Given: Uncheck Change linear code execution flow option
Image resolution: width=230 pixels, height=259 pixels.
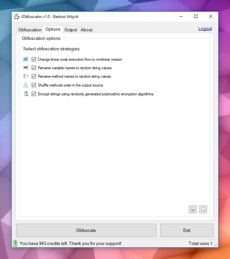Looking at the screenshot, I should (x=34, y=59).
